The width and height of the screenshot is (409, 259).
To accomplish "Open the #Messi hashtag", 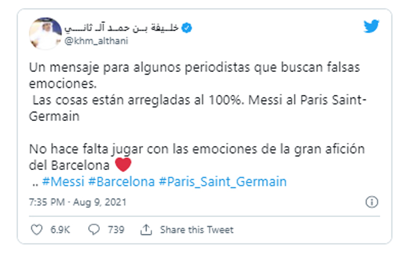I will pyautogui.click(x=63, y=182).
